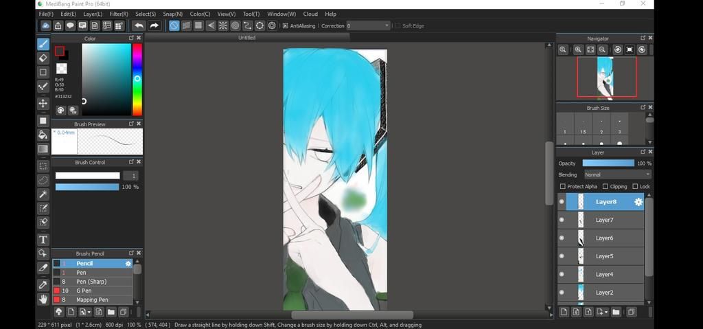
Task: Select Layer6 in the layer list
Action: 601,238
